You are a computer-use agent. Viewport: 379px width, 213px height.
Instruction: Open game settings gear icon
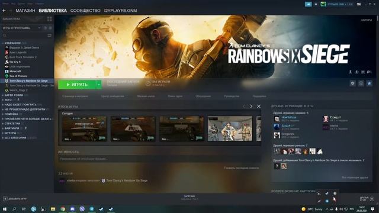pyautogui.click(x=353, y=83)
